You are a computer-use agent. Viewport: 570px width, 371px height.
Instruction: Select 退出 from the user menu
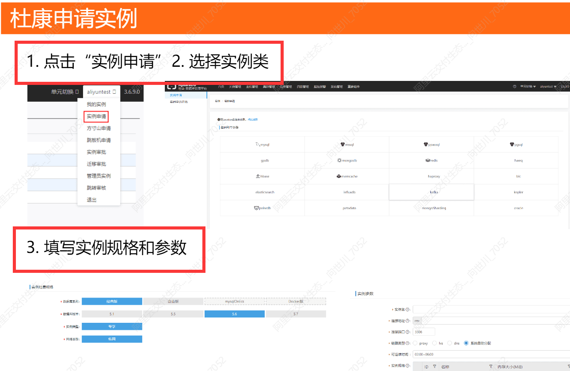click(x=91, y=200)
